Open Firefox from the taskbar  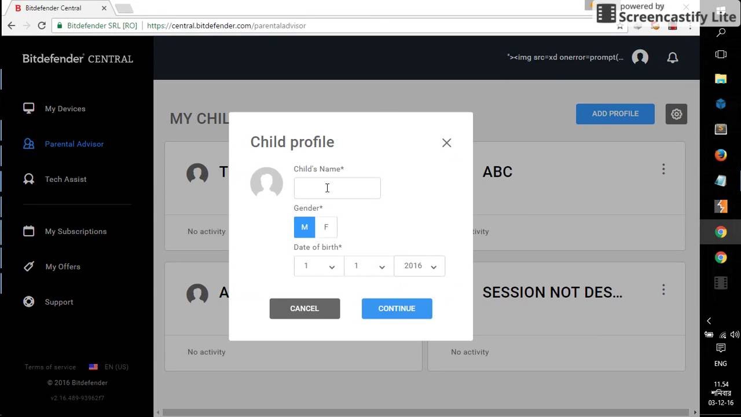coord(721,155)
